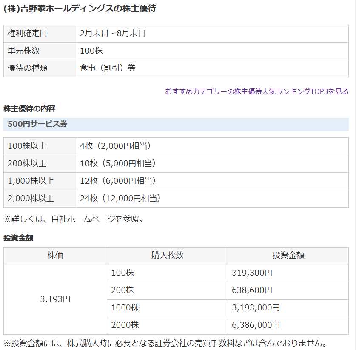Screen dimensions: 356x350
Task: Click the 2月末日・8月末日 value cell
Action: [x=212, y=34]
